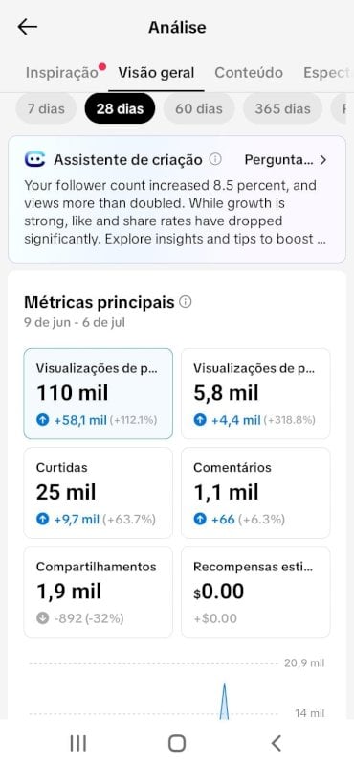Screen dimensions: 354x767
Task: Switch to the Inspiração tab
Action: (62, 73)
